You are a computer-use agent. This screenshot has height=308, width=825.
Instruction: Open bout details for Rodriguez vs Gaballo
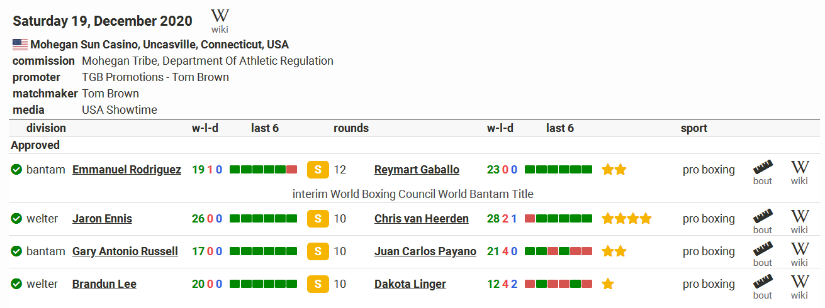point(763,173)
